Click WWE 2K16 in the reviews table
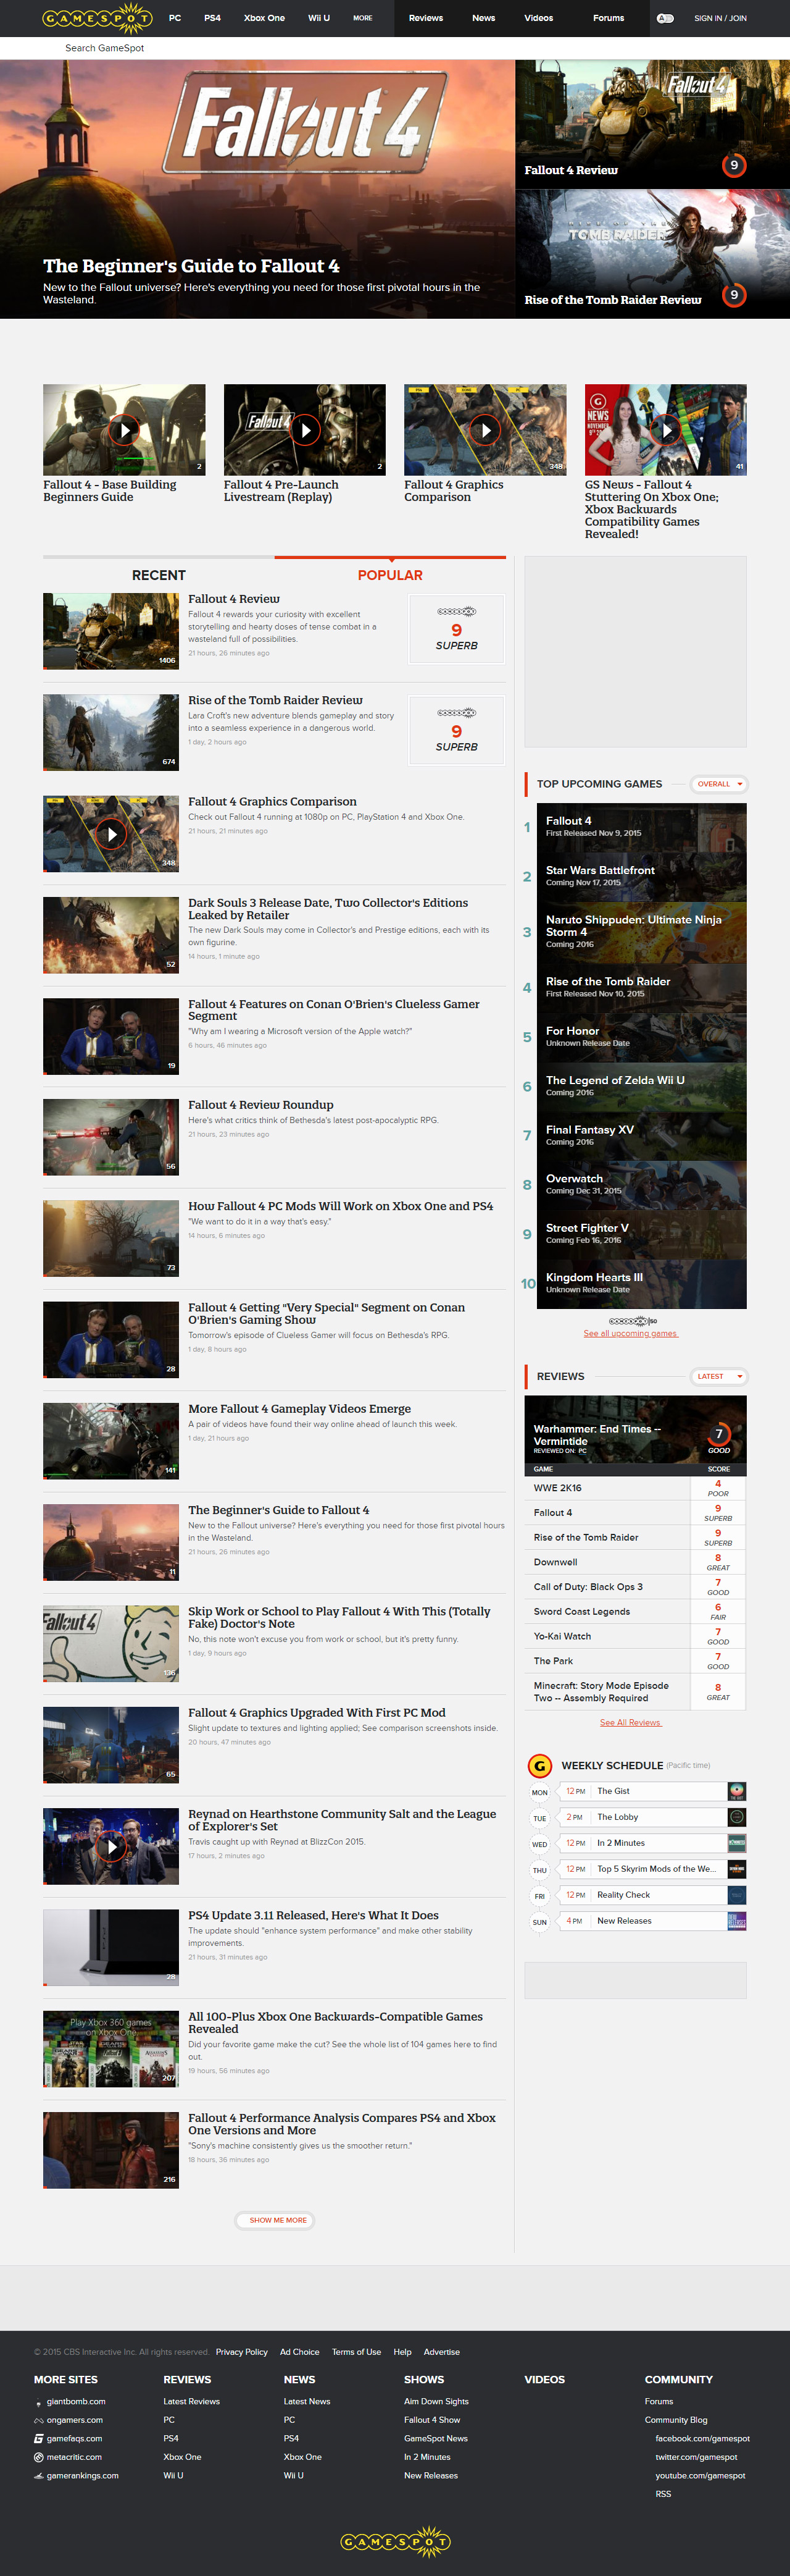Viewport: 790px width, 2576px height. pos(557,1488)
